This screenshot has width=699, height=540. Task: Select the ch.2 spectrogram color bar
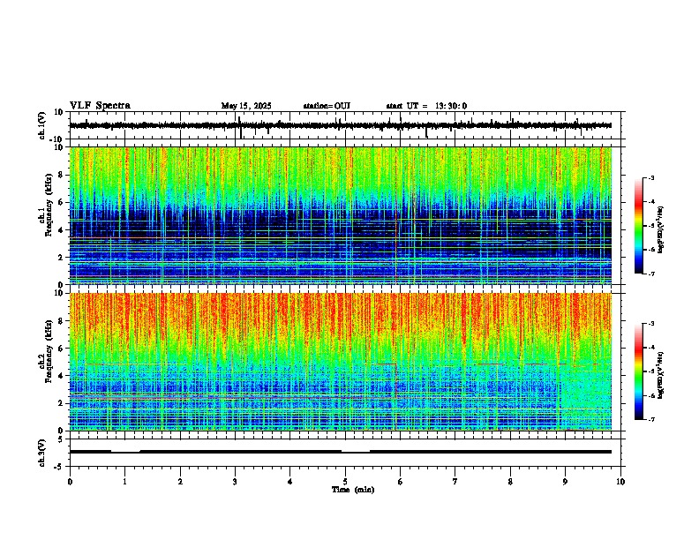tap(639, 371)
